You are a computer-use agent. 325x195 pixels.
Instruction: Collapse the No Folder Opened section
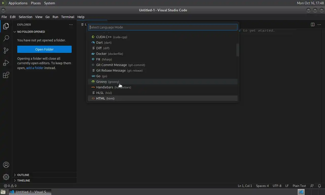coord(44,32)
